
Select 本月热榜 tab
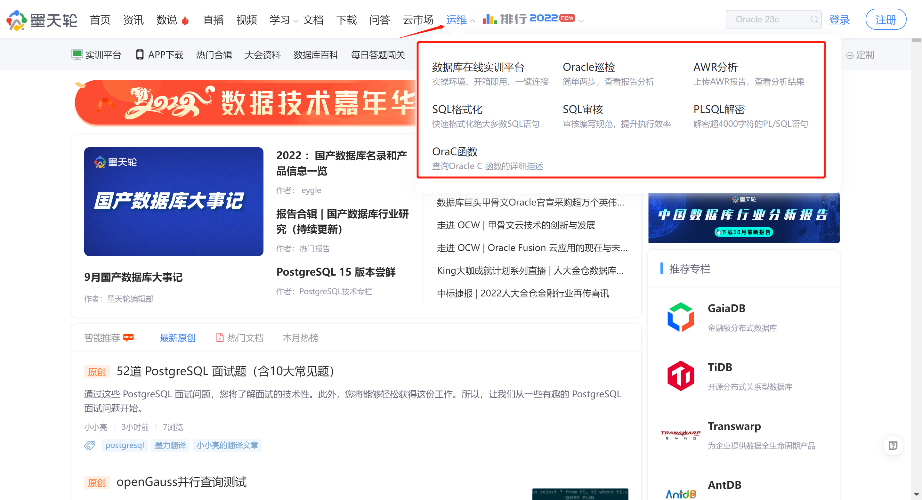[300, 337]
